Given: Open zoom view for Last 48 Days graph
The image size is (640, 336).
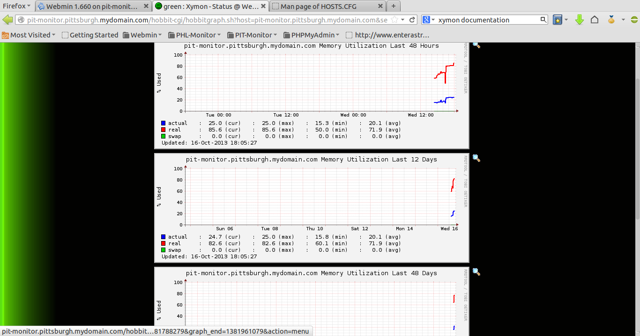Looking at the screenshot, I should tap(476, 271).
